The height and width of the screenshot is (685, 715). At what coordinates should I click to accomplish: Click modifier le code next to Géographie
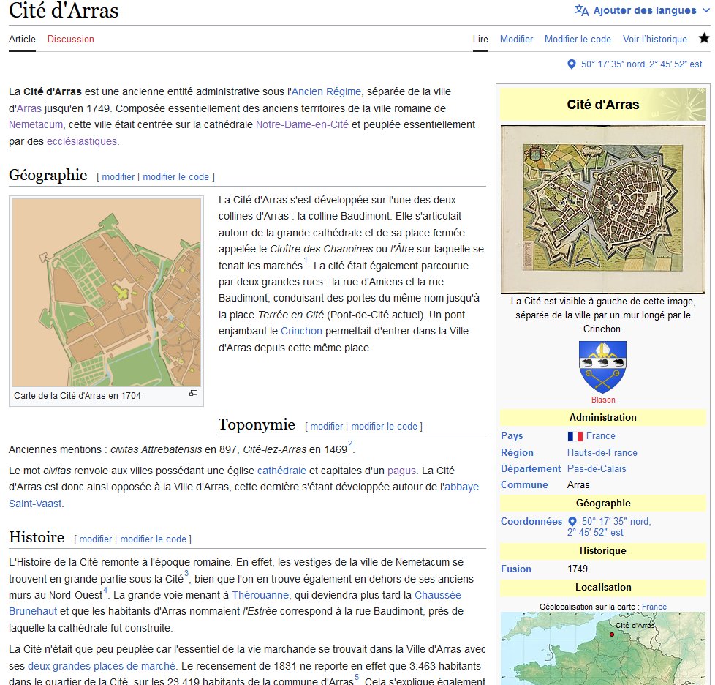coord(175,177)
